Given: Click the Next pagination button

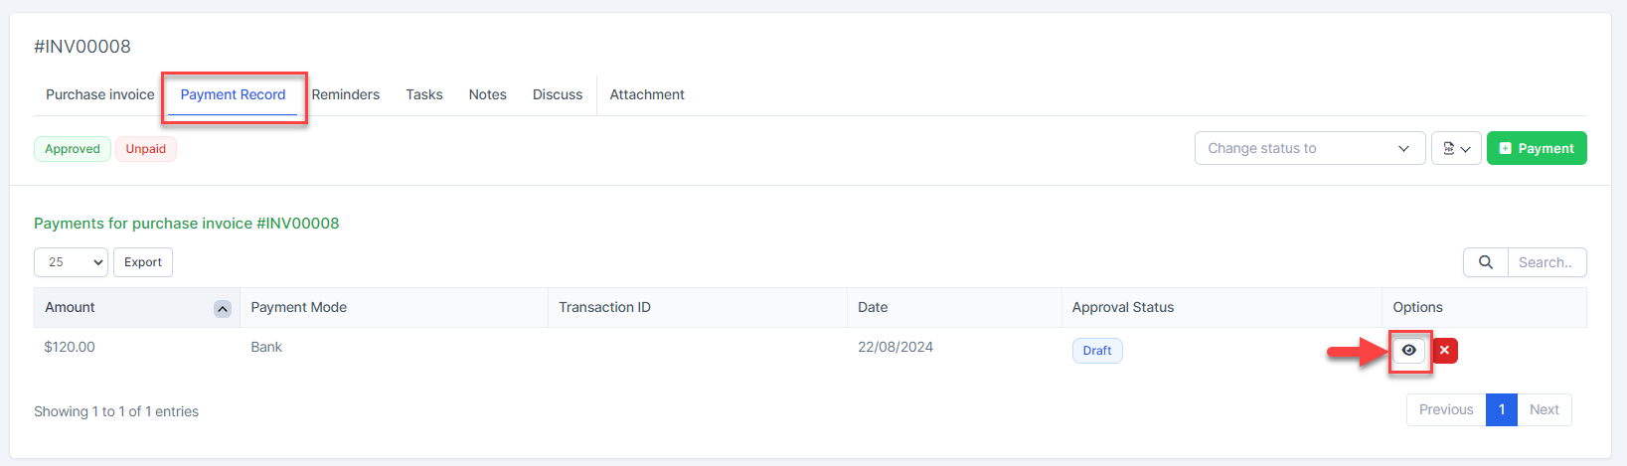Looking at the screenshot, I should (x=1544, y=410).
